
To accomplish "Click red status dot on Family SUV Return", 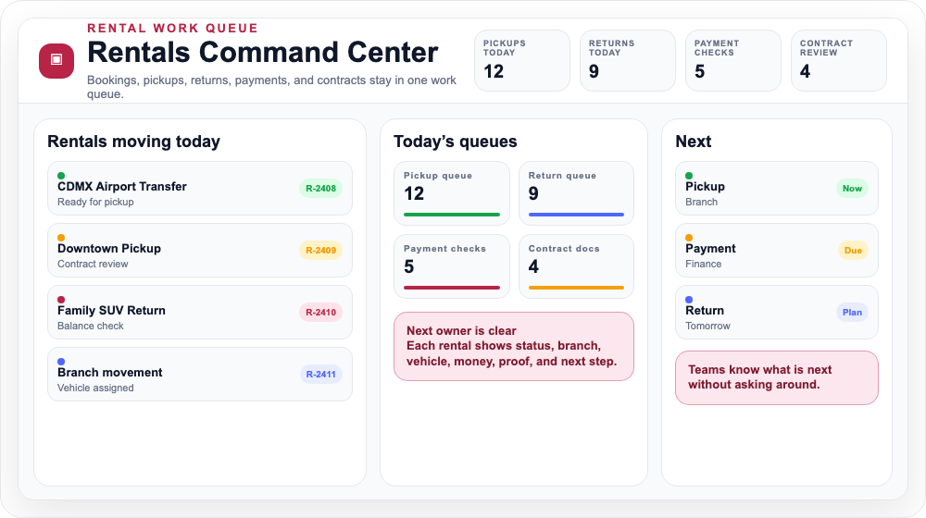I will 61,299.
